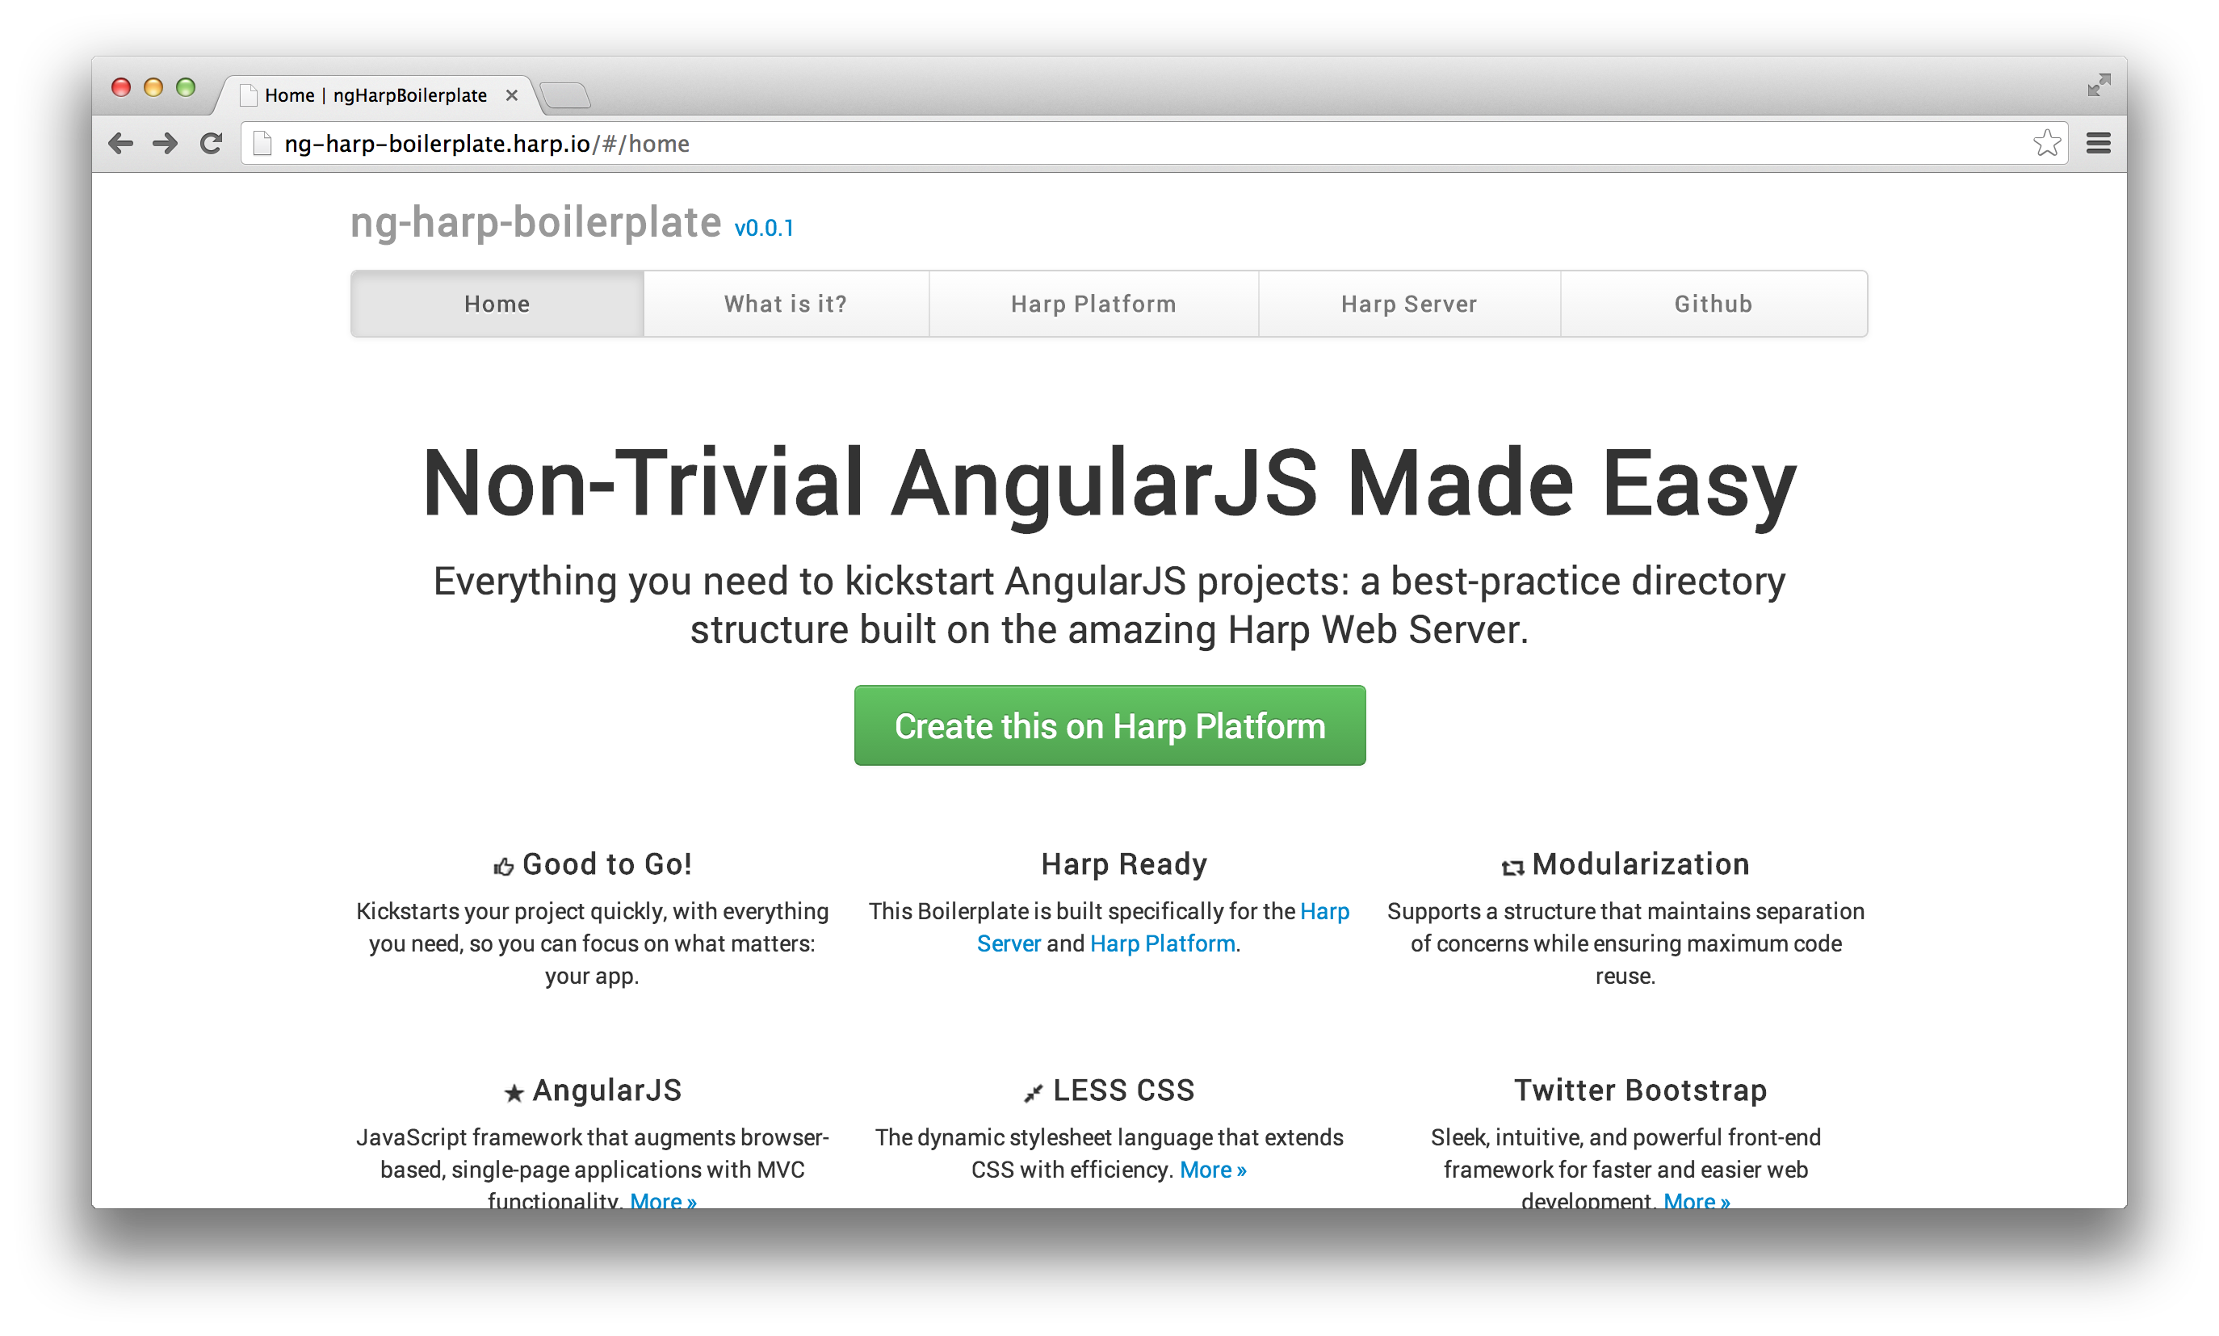Open the Github navigation tab

tap(1714, 304)
